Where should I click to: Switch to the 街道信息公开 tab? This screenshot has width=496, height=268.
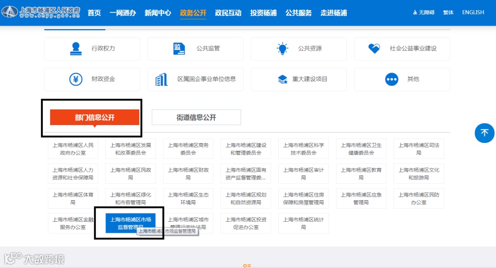pos(196,117)
